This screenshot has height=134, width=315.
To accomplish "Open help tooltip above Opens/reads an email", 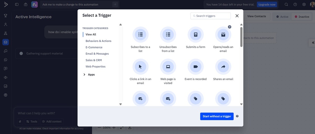I will (229, 27).
